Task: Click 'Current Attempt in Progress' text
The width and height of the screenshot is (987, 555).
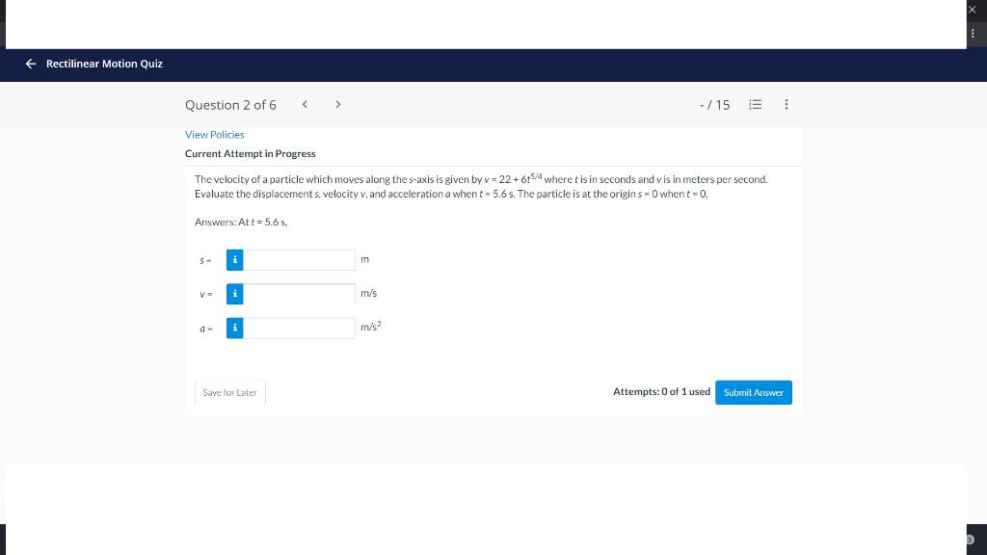Action: [x=251, y=153]
